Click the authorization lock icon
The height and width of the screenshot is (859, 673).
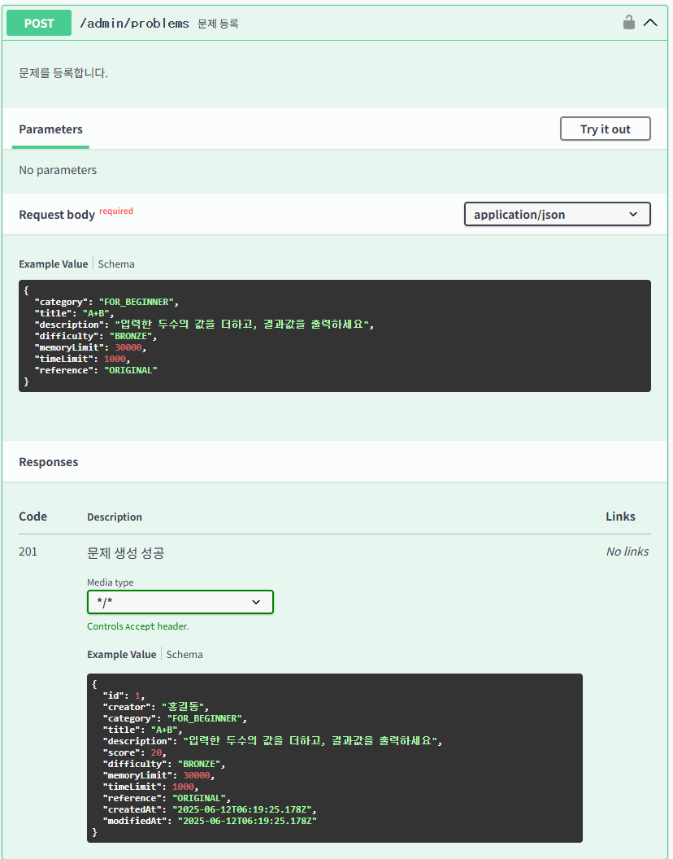coord(628,23)
